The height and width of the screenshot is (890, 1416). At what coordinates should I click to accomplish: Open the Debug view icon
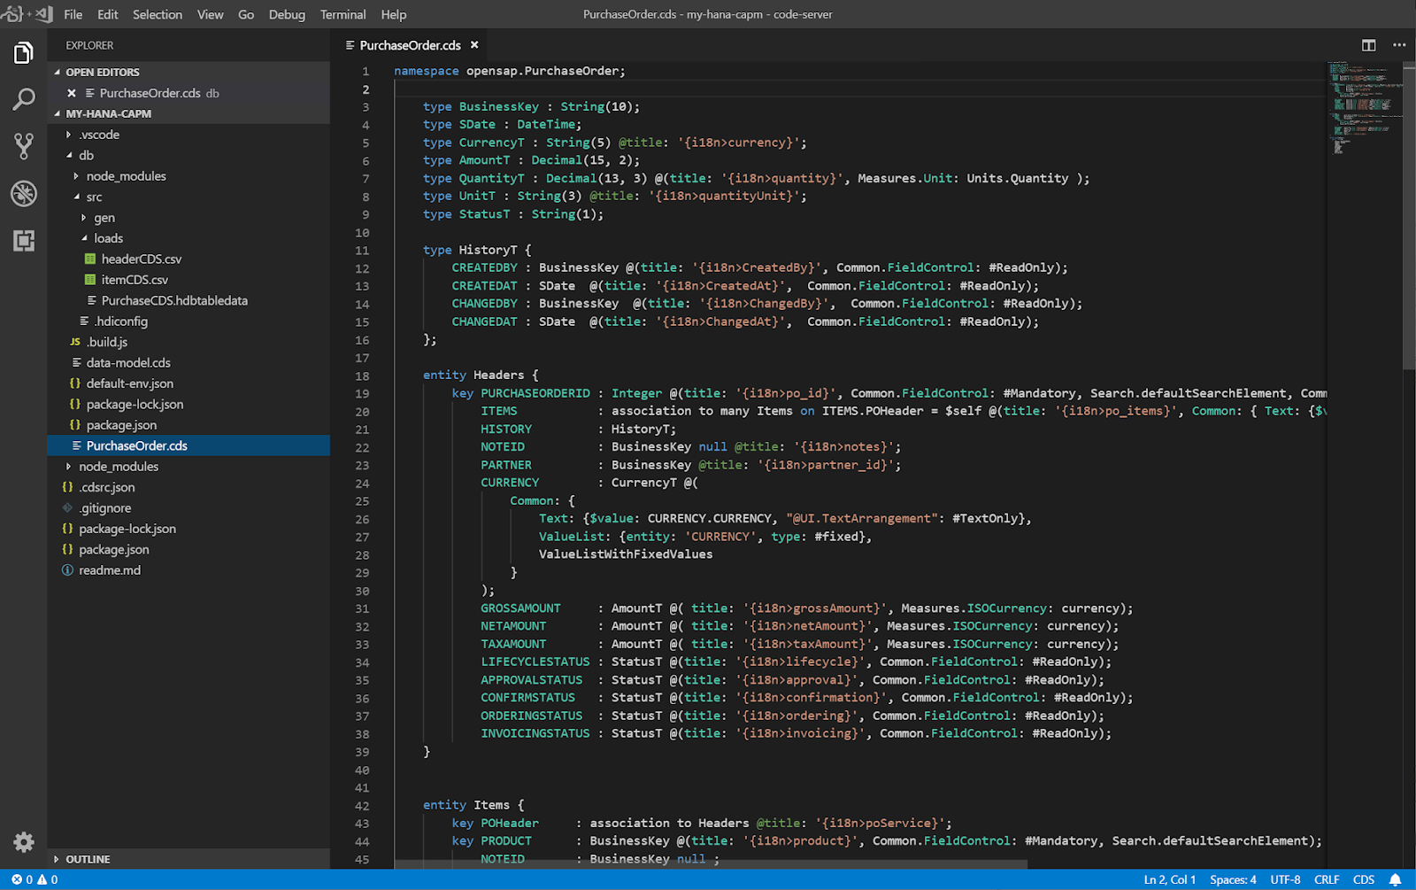point(24,193)
